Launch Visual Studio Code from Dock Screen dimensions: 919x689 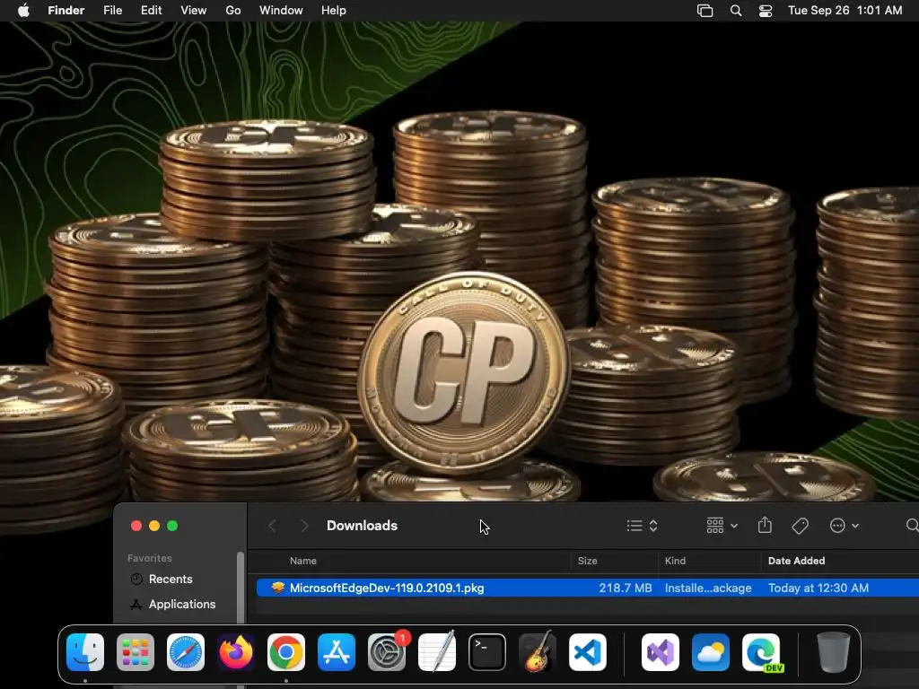(x=588, y=651)
